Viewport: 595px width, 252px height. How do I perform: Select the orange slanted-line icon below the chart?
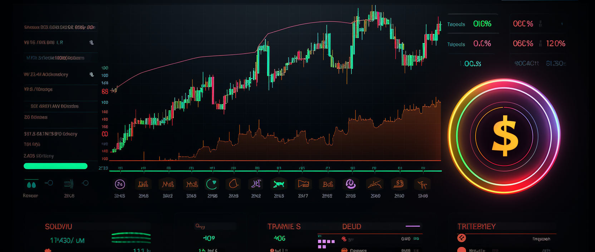coord(375,184)
